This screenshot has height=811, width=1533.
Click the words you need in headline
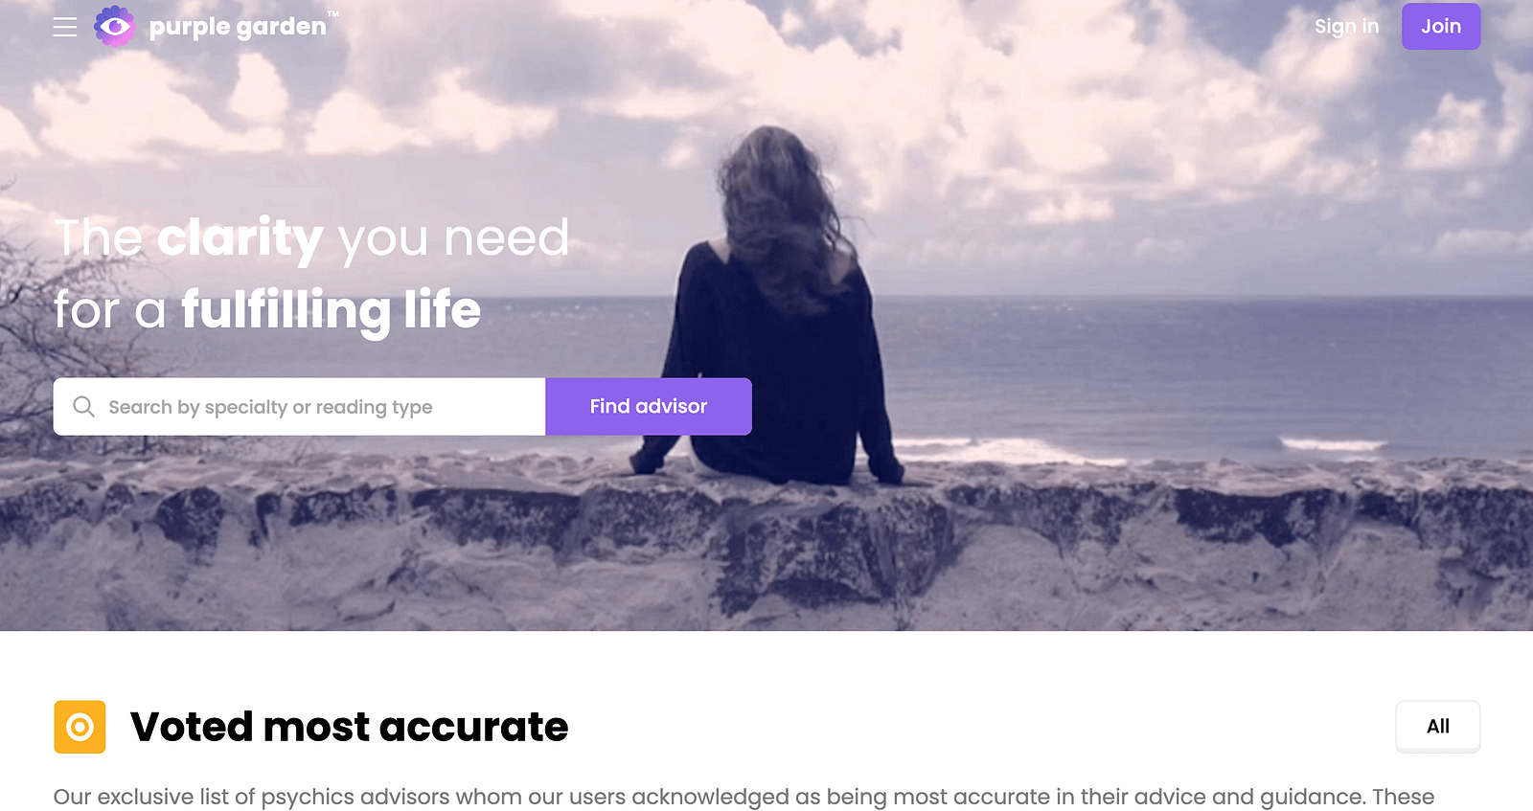(454, 239)
